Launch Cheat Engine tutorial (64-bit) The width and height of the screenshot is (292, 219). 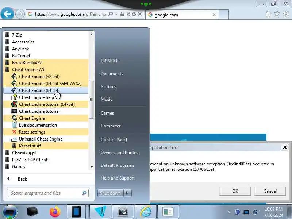pyautogui.click(x=46, y=104)
